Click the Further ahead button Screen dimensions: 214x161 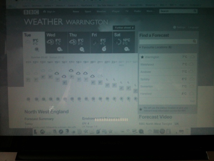pos(124,28)
